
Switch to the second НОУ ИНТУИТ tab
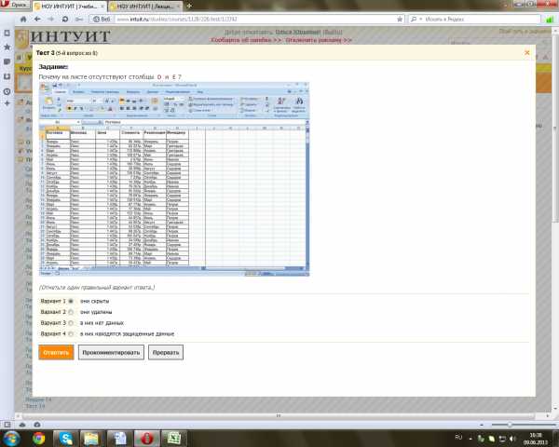144,7
